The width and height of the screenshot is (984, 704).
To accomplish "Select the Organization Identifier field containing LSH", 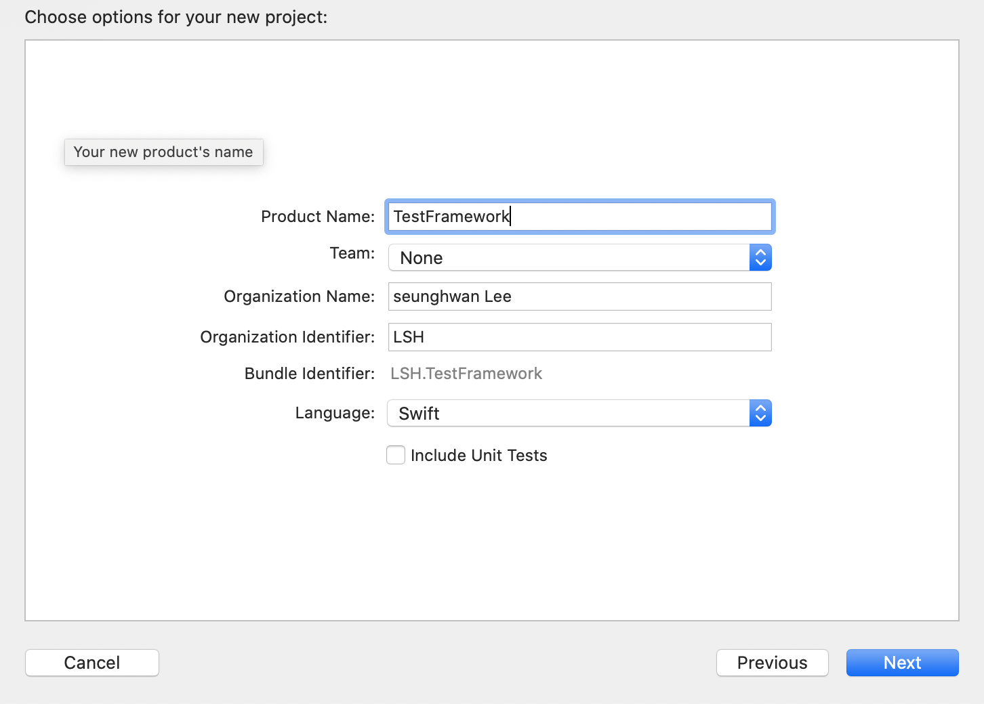I will 579,337.
